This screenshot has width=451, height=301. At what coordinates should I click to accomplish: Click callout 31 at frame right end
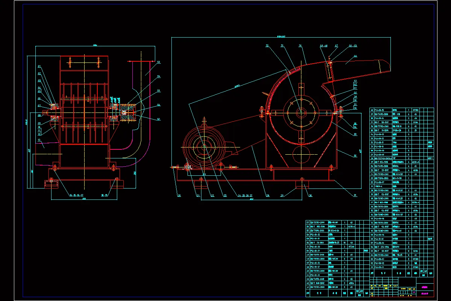point(356,195)
